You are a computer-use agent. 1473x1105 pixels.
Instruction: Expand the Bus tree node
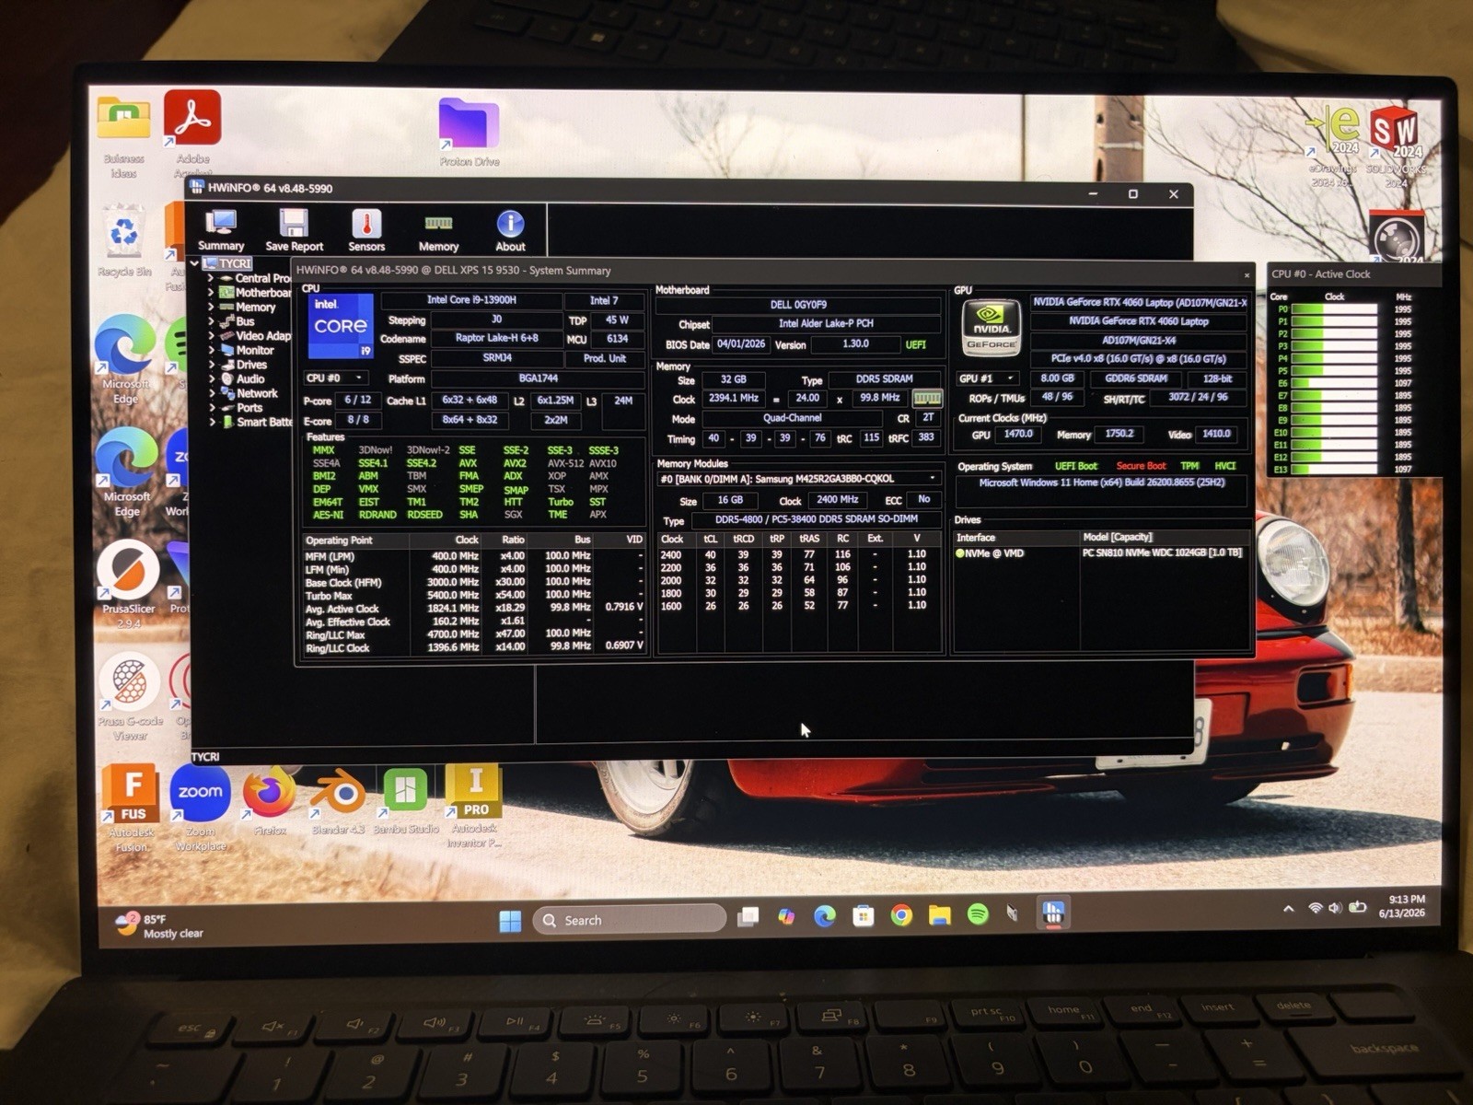(211, 321)
